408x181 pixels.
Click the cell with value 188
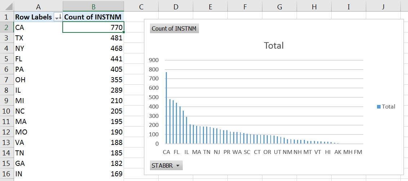(93, 142)
